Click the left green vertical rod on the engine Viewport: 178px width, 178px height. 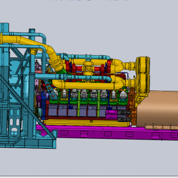(79, 103)
